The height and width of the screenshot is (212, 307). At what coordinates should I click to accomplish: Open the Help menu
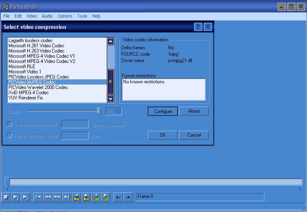(96, 16)
